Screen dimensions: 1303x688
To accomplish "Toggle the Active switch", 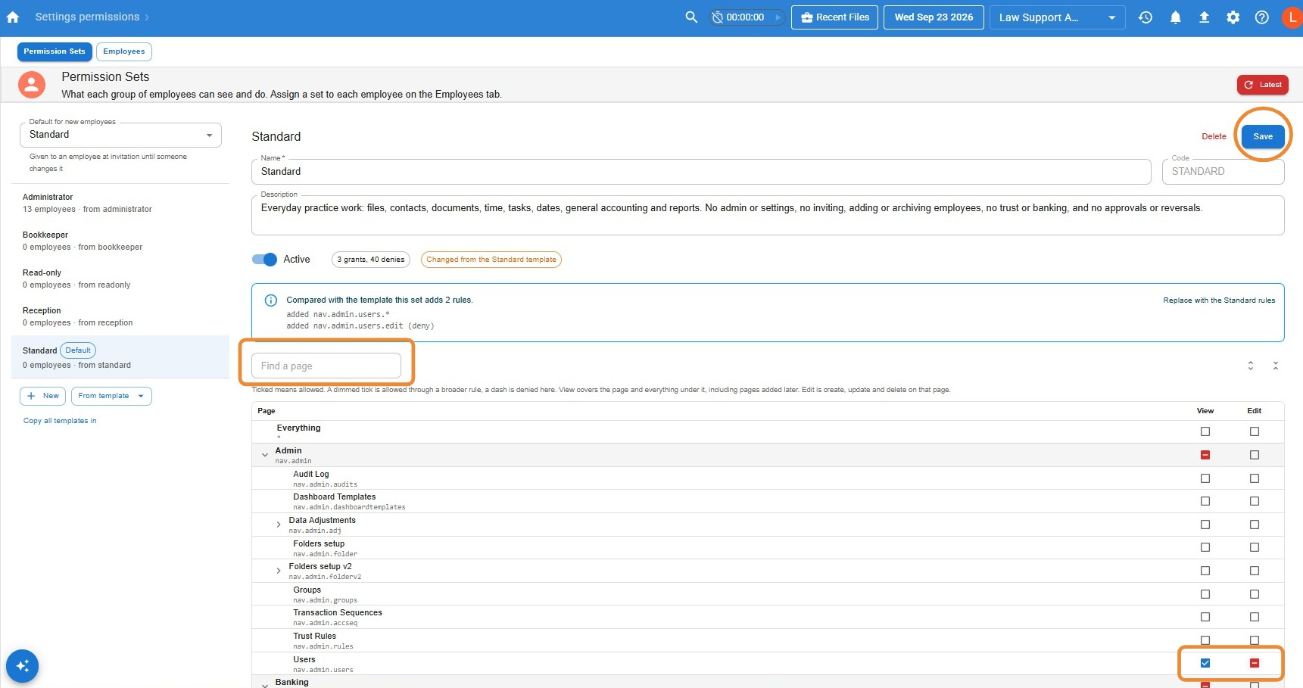I will pos(264,260).
